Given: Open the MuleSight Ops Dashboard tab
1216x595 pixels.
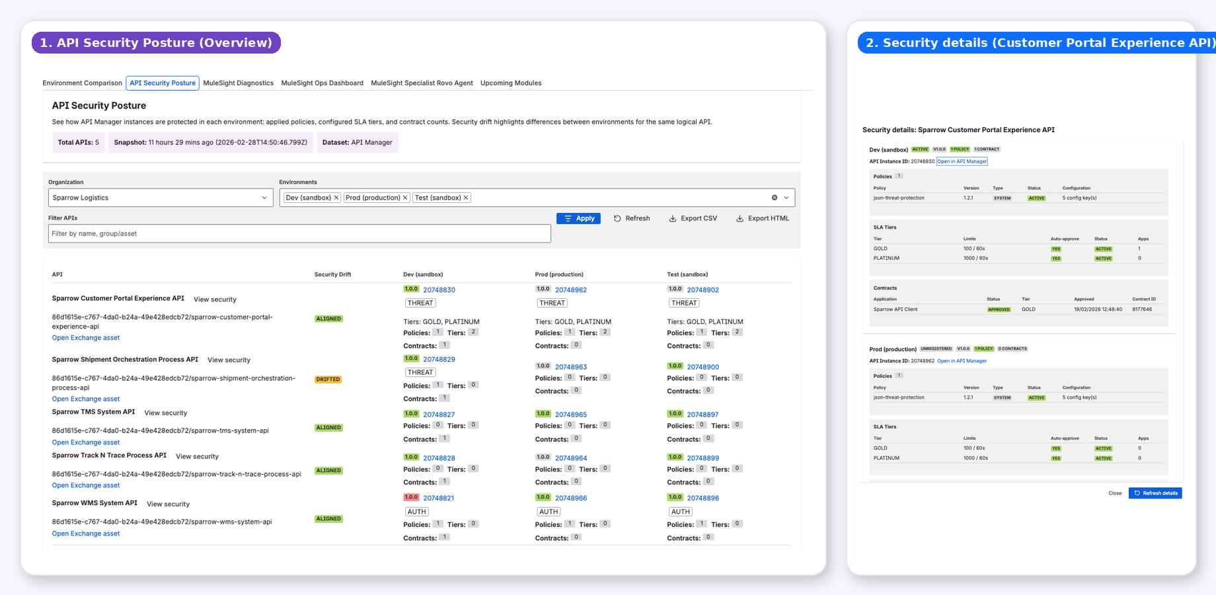Looking at the screenshot, I should (x=322, y=83).
